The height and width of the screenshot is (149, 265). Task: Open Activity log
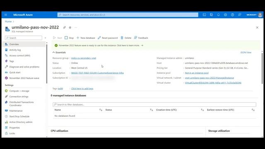pyautogui.click(x=15, y=50)
